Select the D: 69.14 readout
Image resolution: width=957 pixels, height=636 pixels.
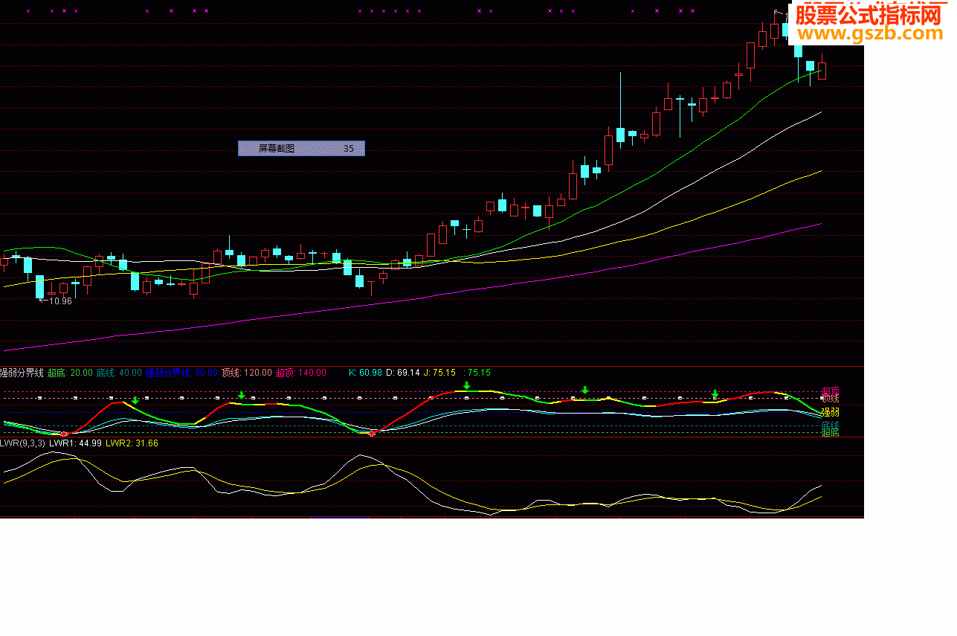click(402, 373)
